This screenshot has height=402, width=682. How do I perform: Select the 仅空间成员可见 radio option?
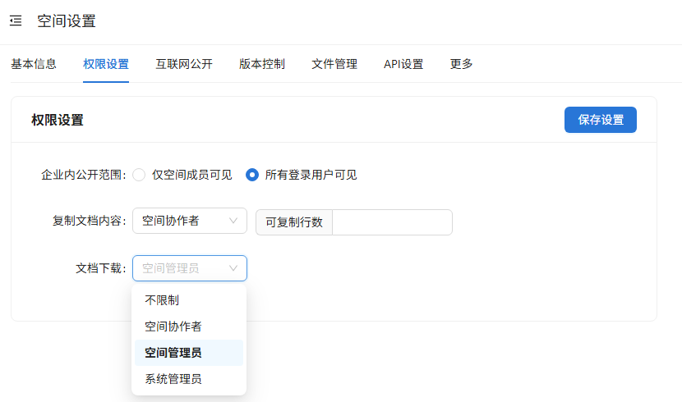139,175
